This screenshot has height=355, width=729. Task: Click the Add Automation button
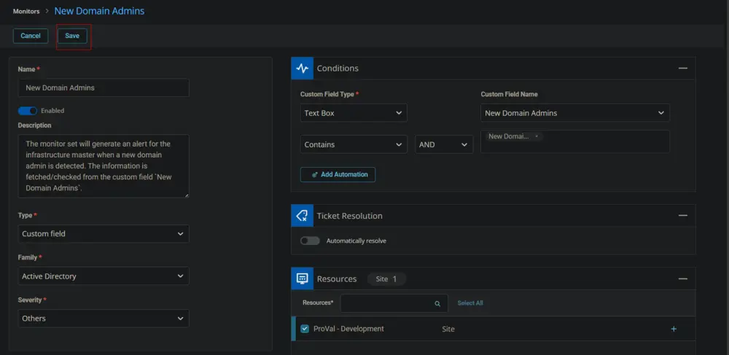coord(338,175)
